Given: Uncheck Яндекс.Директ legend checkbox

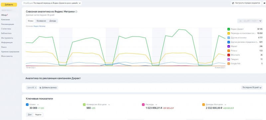Looking at the screenshot, I should pyautogui.click(x=228, y=29).
